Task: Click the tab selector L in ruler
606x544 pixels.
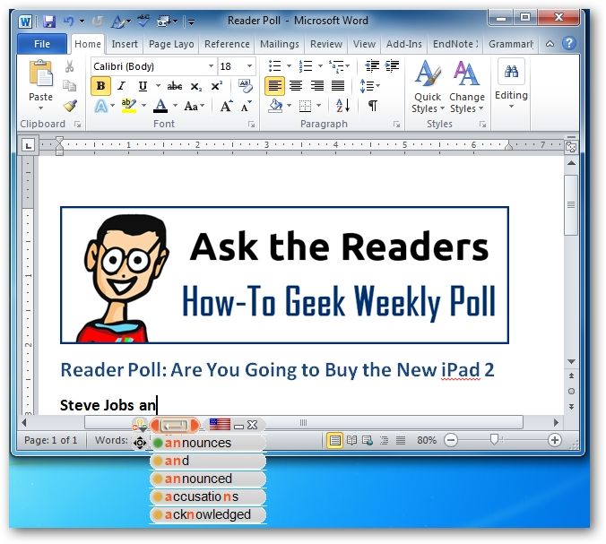Action: pyautogui.click(x=28, y=146)
